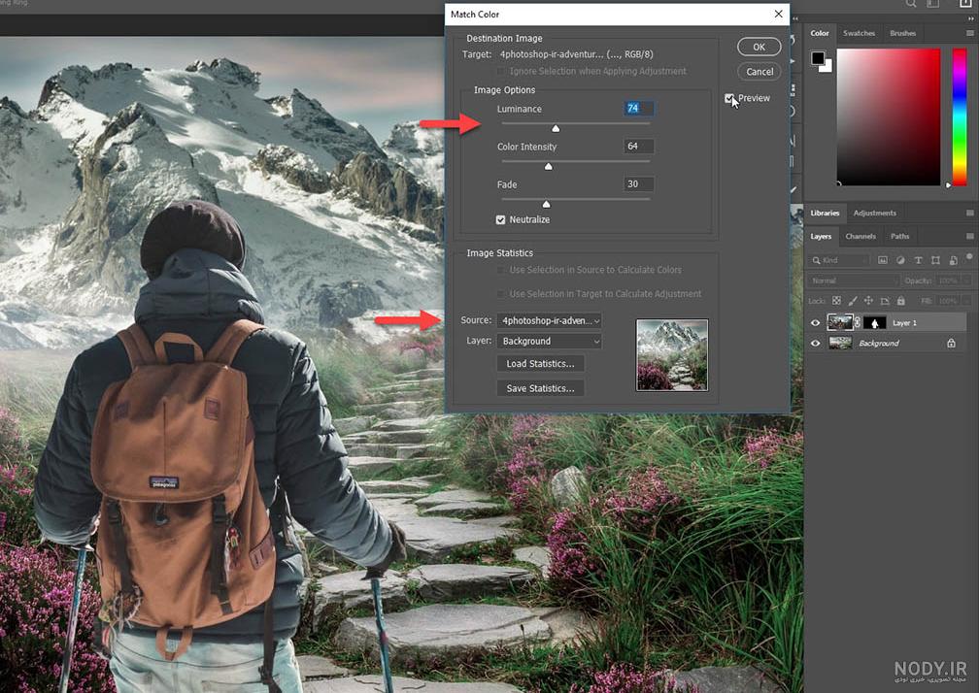Close the Match Color dialog
979x693 pixels.
click(779, 14)
